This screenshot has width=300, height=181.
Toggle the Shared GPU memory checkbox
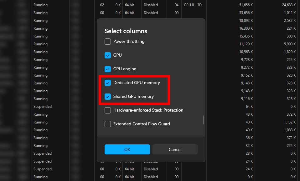[108, 97]
